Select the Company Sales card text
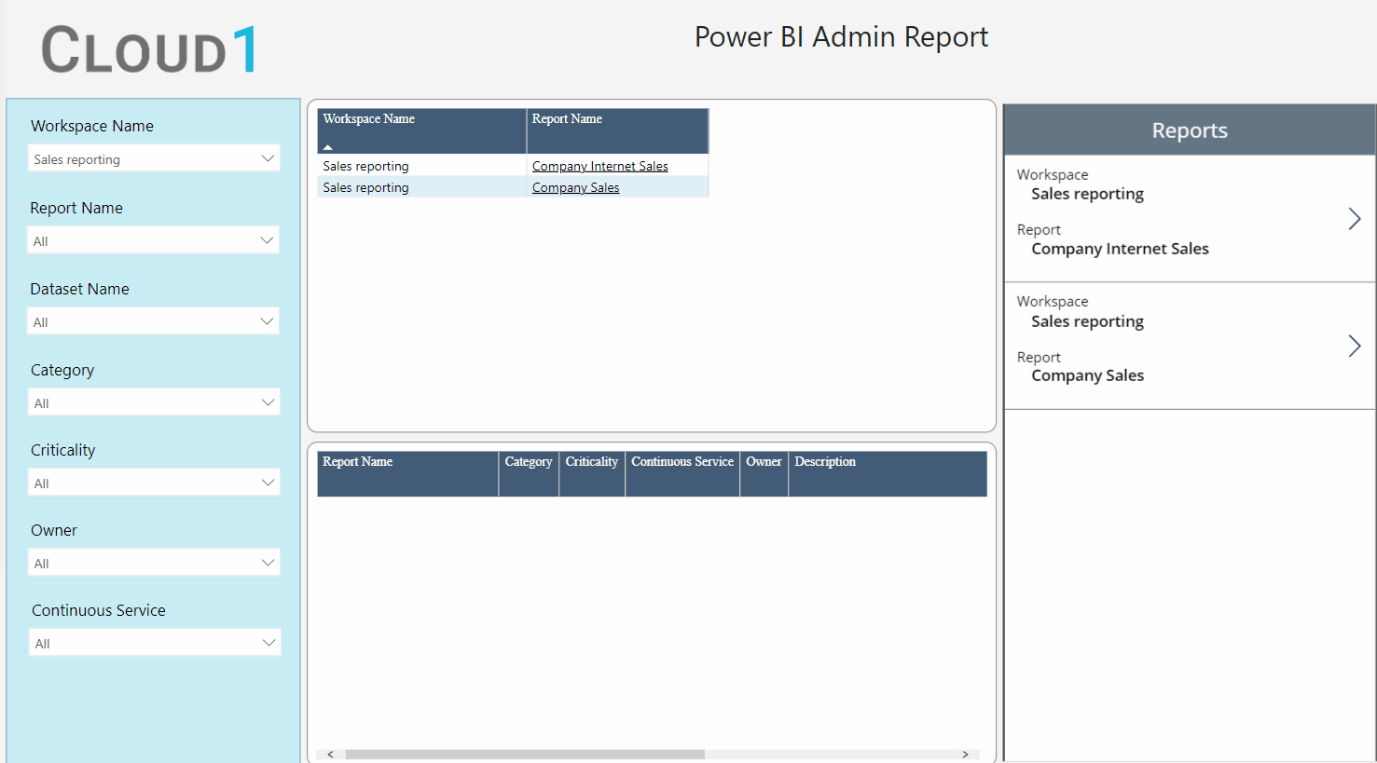 click(x=1087, y=375)
